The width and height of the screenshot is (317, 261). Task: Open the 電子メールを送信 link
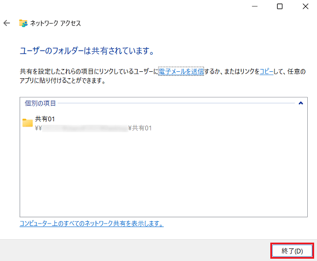pos(181,71)
